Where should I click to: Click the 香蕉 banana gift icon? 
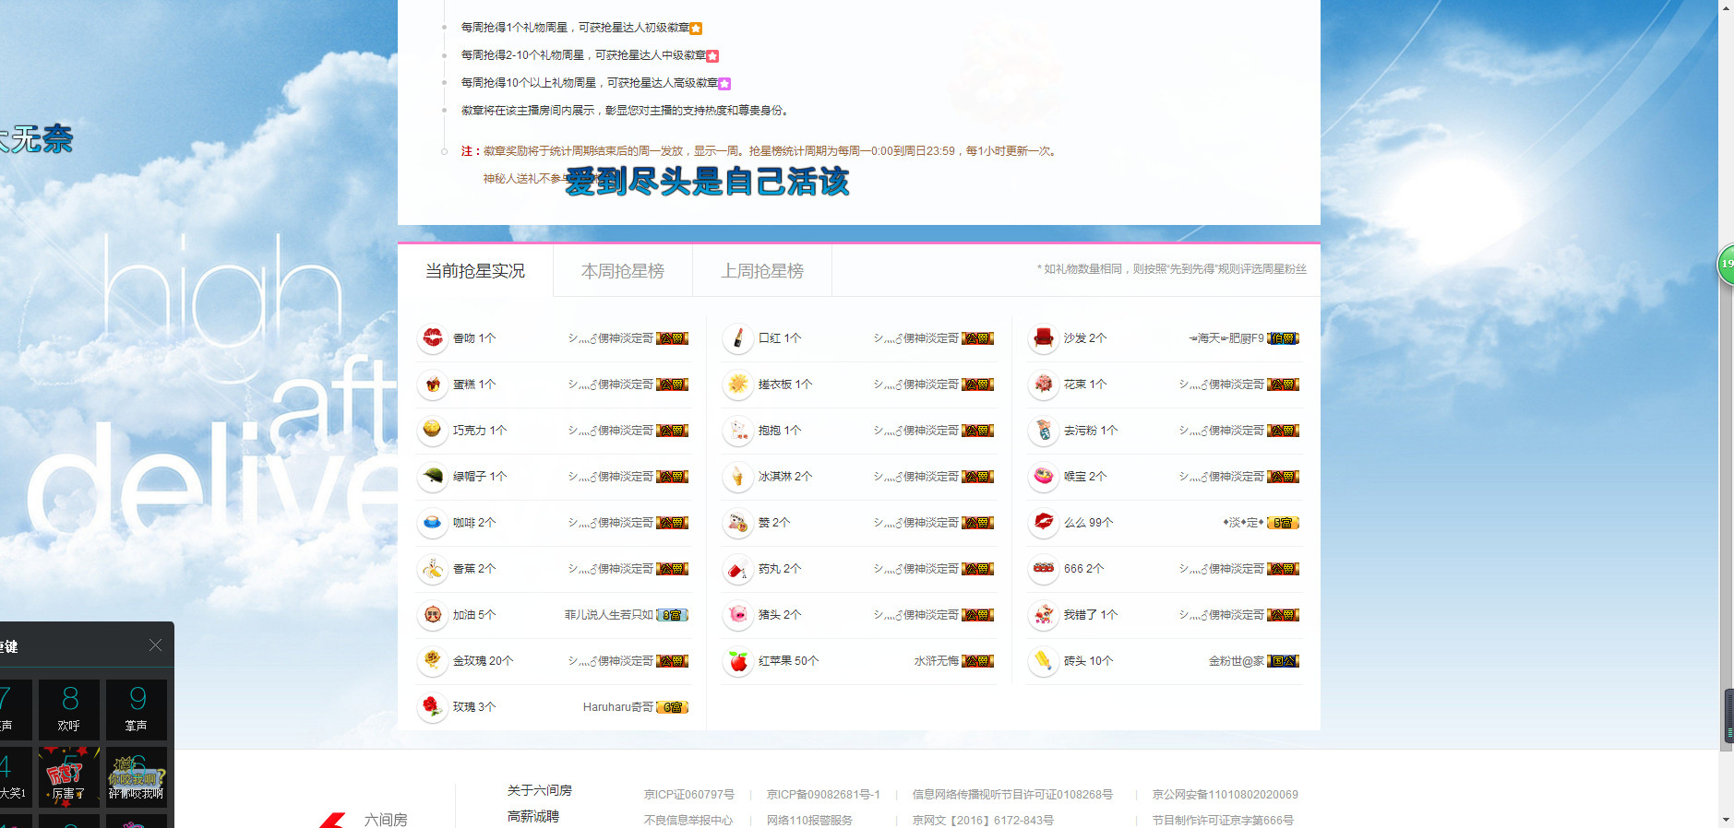click(432, 569)
